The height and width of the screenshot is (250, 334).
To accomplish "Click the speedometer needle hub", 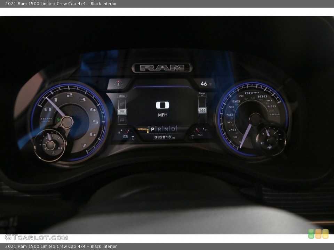I will 255,119.
